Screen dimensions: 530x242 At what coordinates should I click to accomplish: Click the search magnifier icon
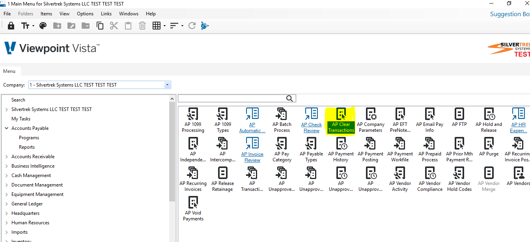(x=290, y=98)
